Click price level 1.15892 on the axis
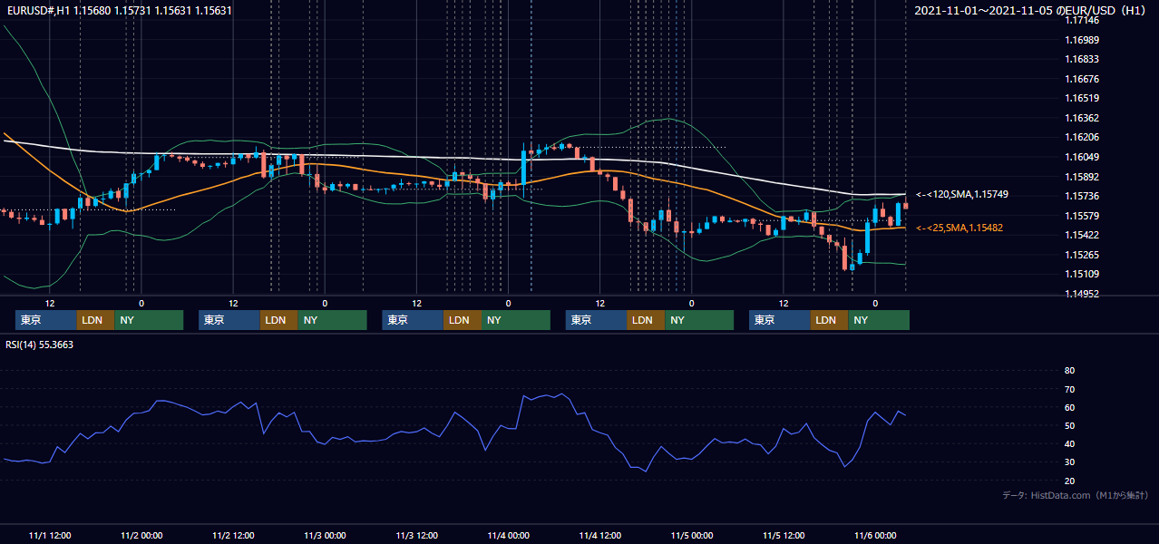 click(1082, 177)
